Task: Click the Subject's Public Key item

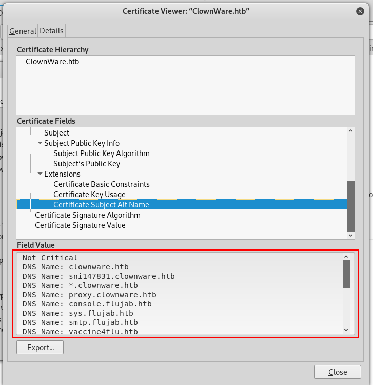Action: [x=87, y=164]
